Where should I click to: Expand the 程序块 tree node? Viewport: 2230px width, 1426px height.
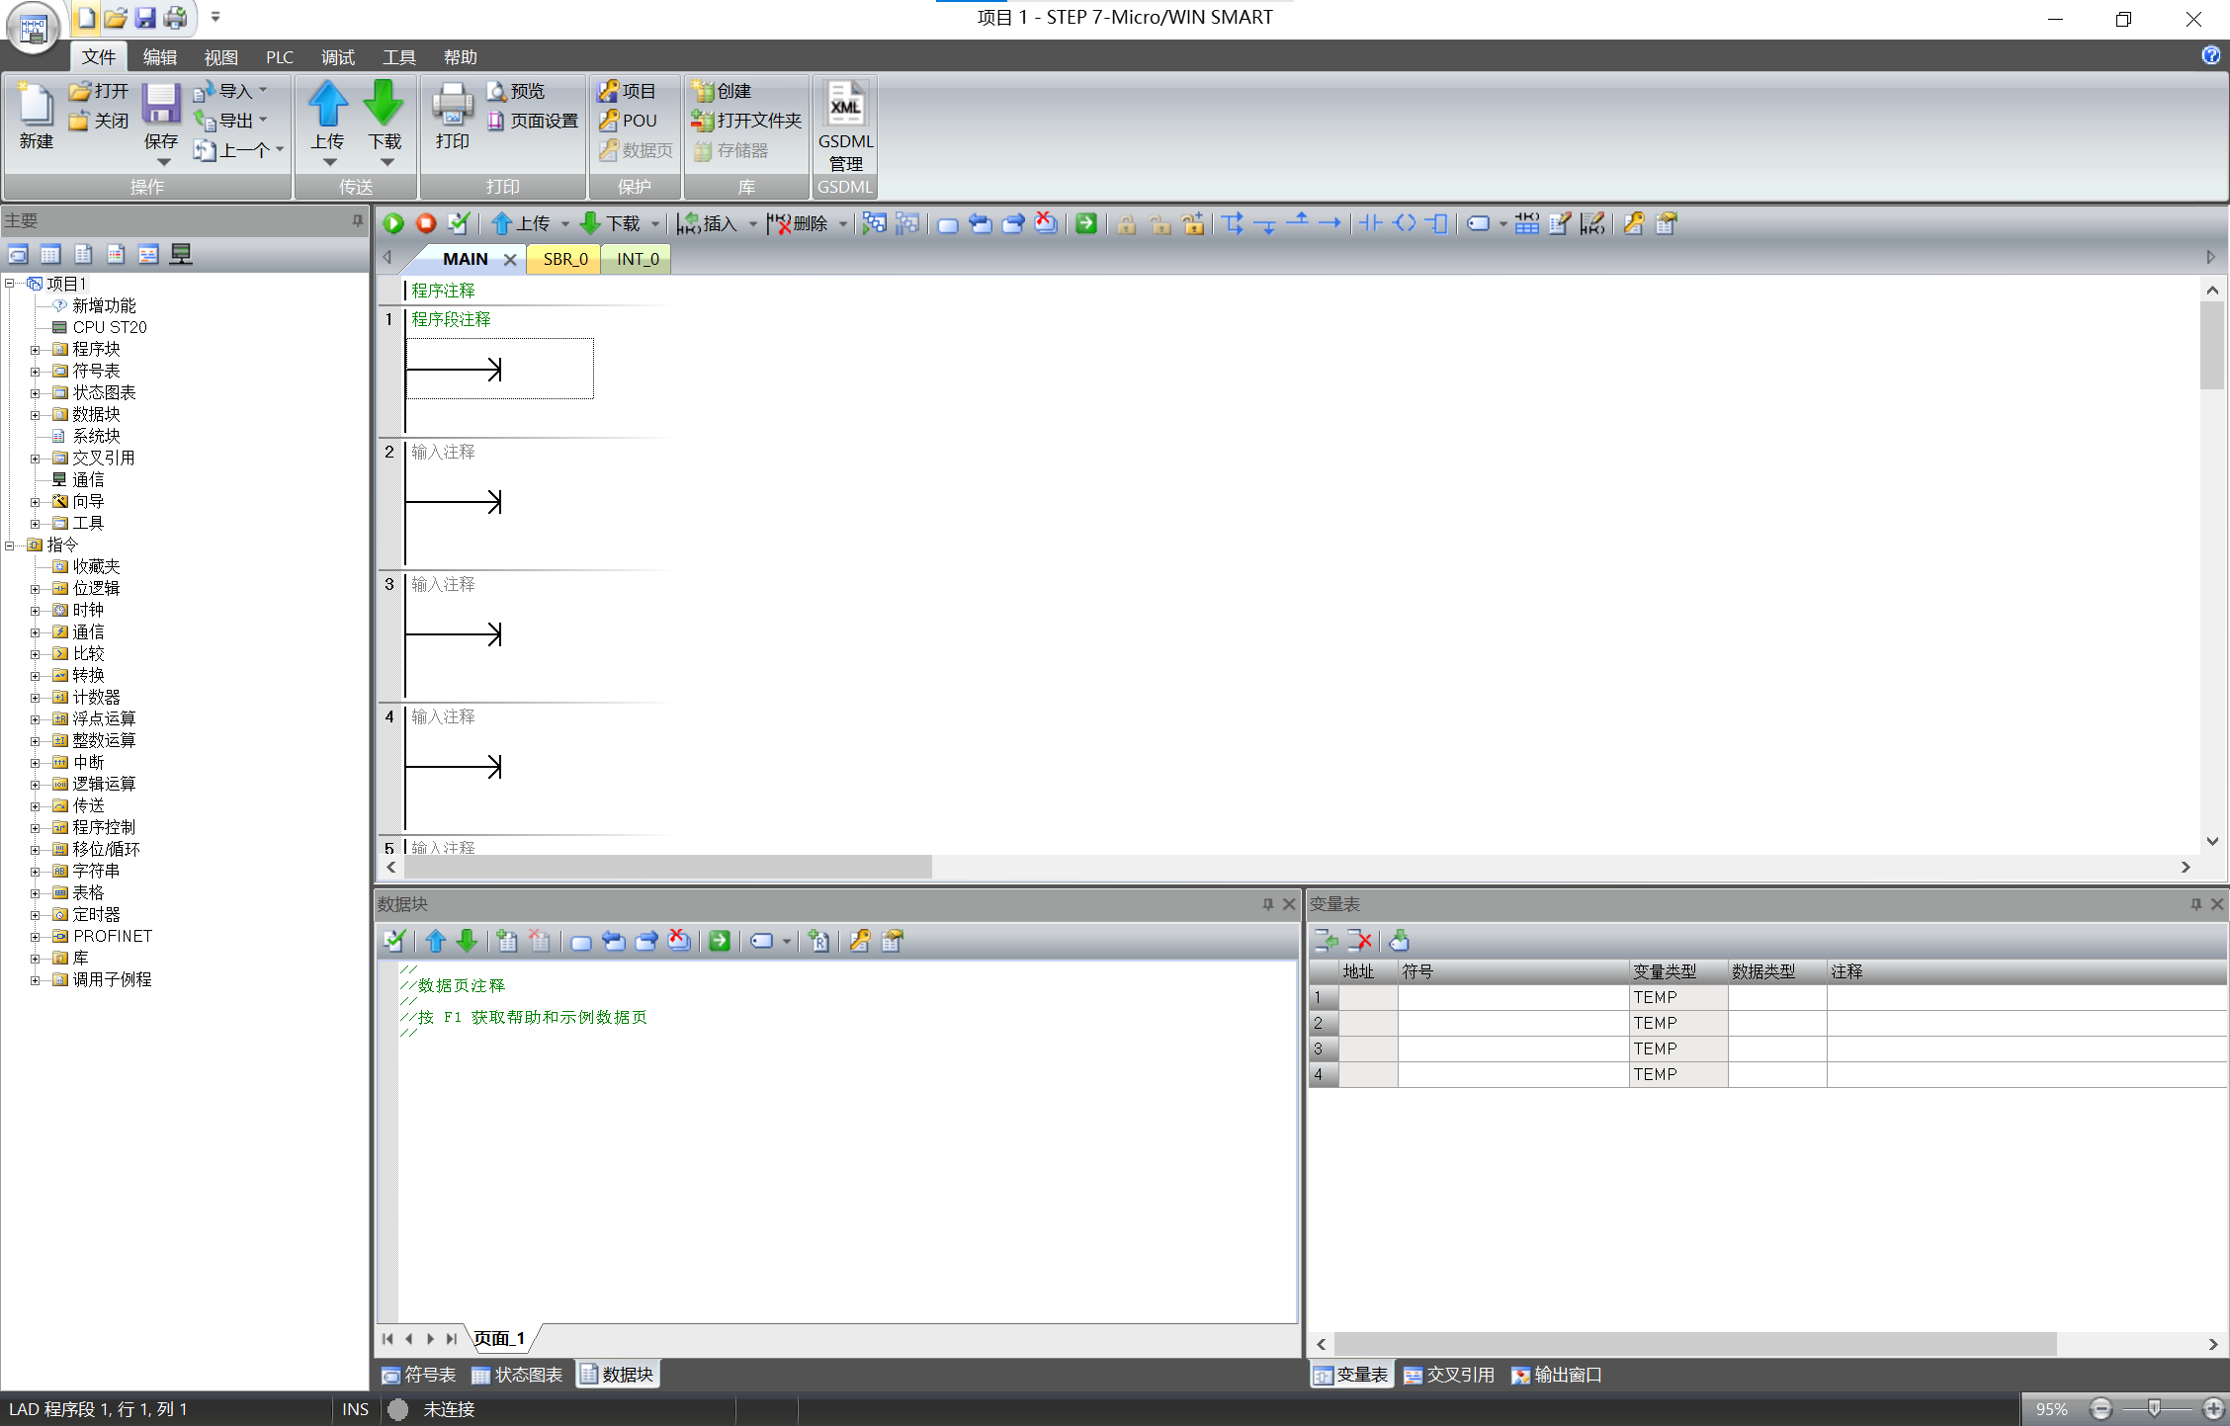(x=35, y=350)
